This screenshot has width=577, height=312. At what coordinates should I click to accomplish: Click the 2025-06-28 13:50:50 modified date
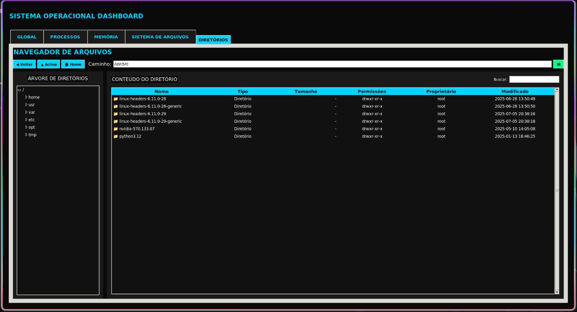515,106
